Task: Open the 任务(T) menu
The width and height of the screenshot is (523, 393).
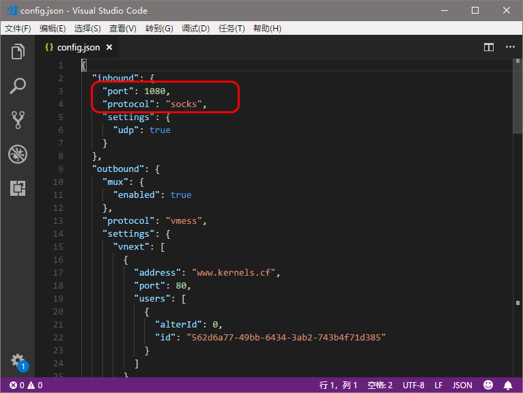Action: [x=231, y=29]
